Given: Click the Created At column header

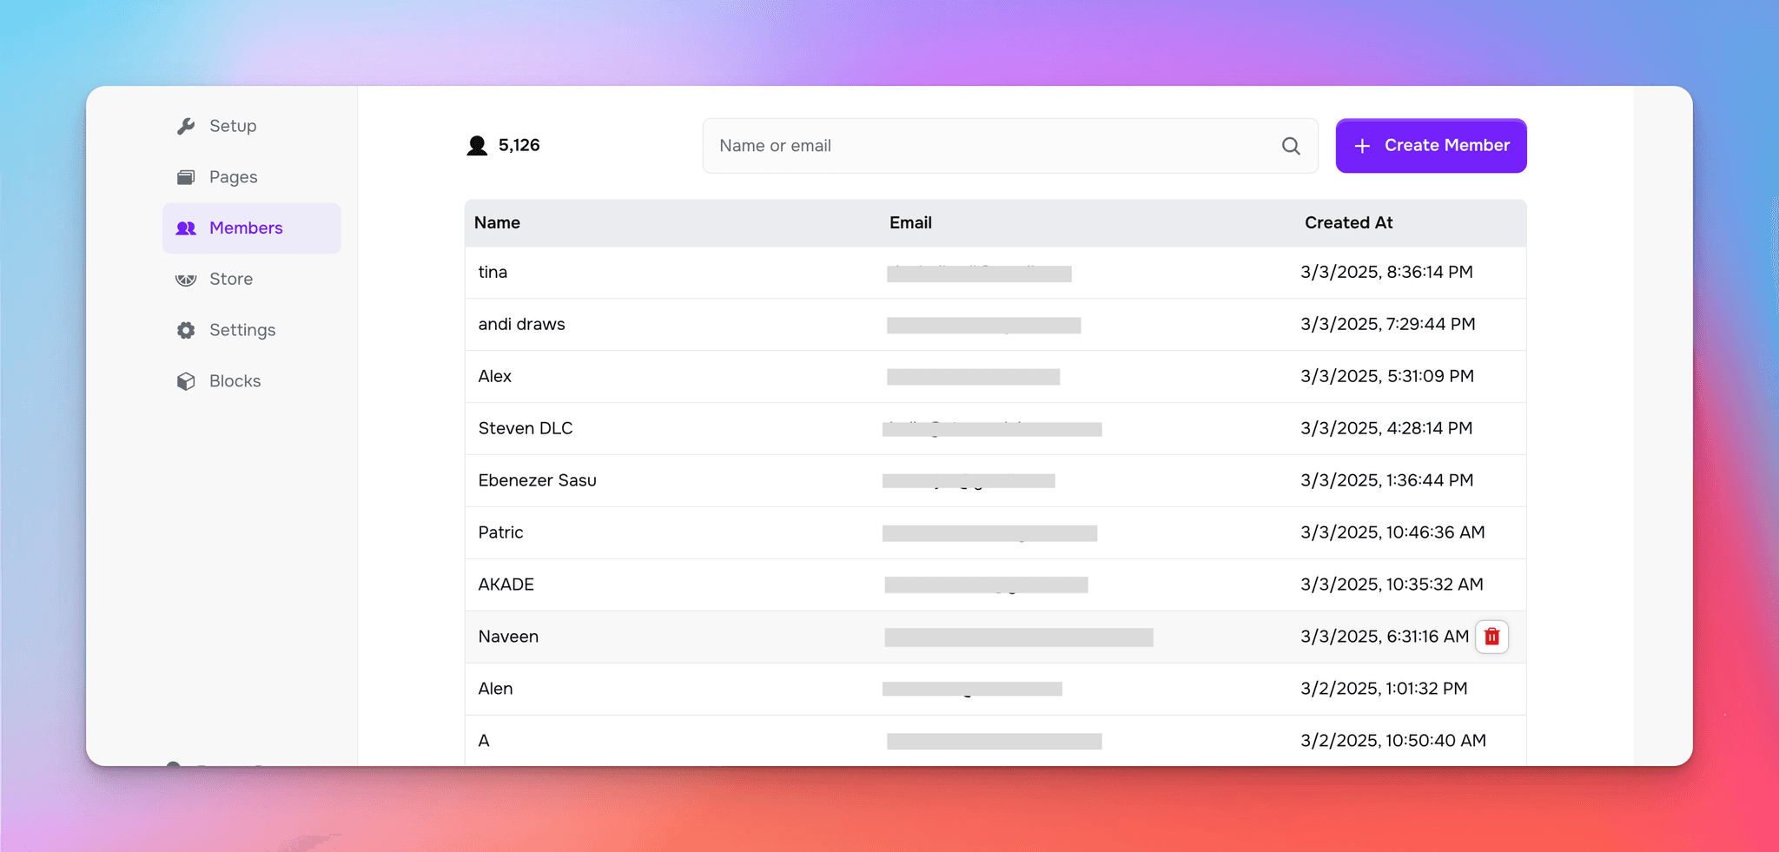Looking at the screenshot, I should click(1348, 222).
